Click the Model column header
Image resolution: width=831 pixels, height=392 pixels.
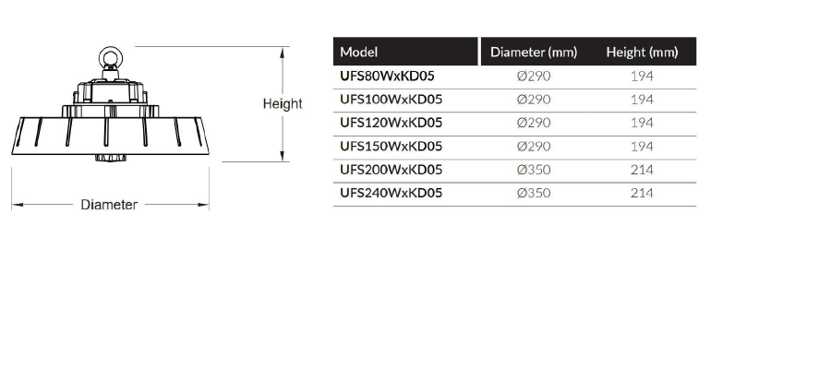pyautogui.click(x=359, y=52)
